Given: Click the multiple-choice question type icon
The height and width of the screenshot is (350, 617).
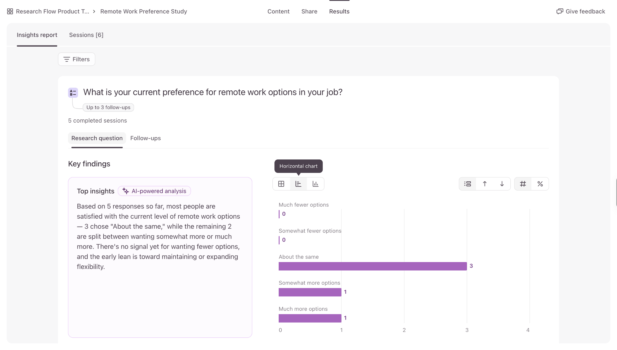Looking at the screenshot, I should pyautogui.click(x=73, y=92).
